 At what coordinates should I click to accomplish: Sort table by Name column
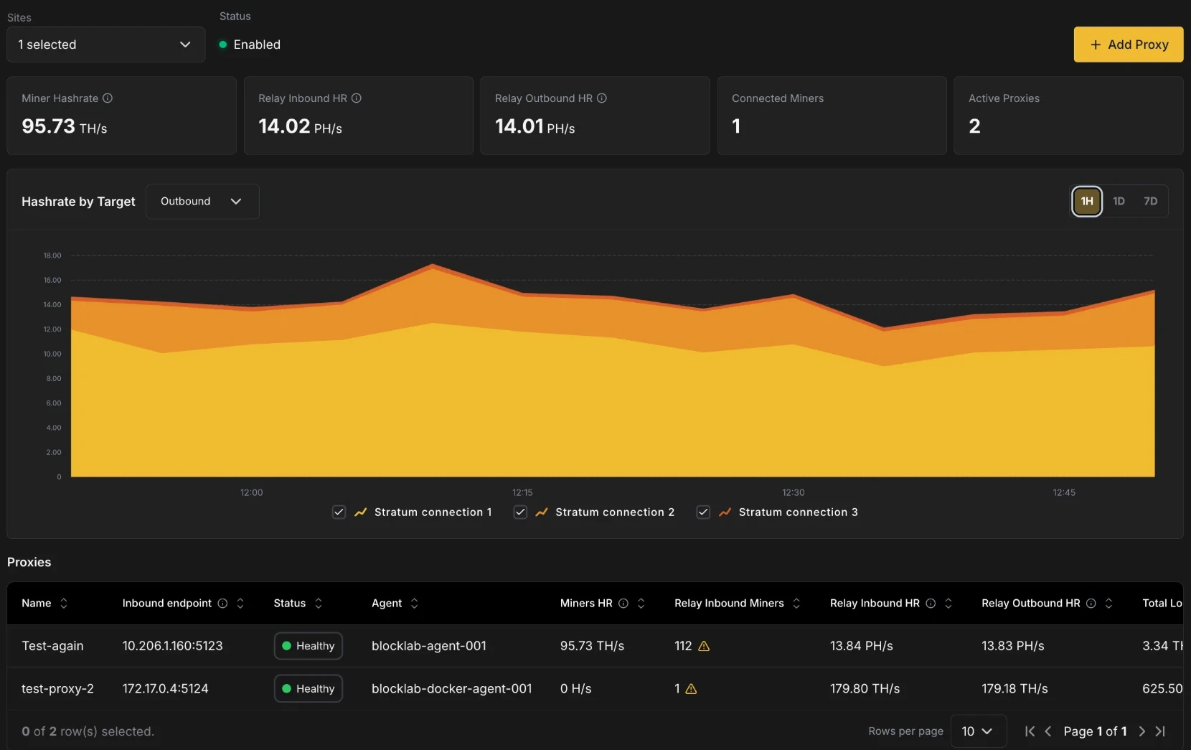pos(64,603)
